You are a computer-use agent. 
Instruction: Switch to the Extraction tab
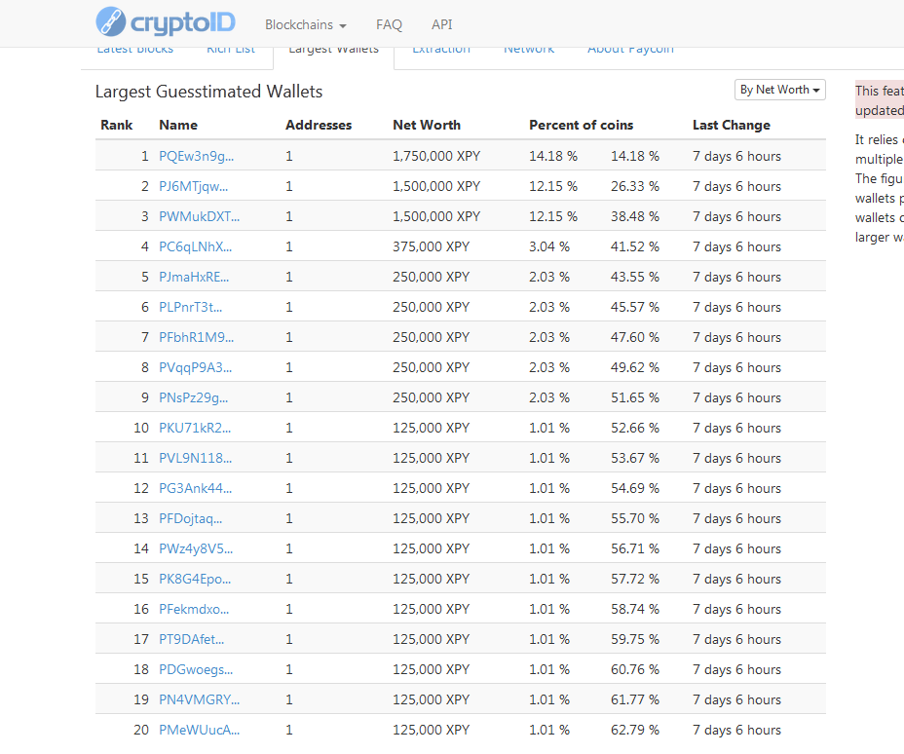441,51
